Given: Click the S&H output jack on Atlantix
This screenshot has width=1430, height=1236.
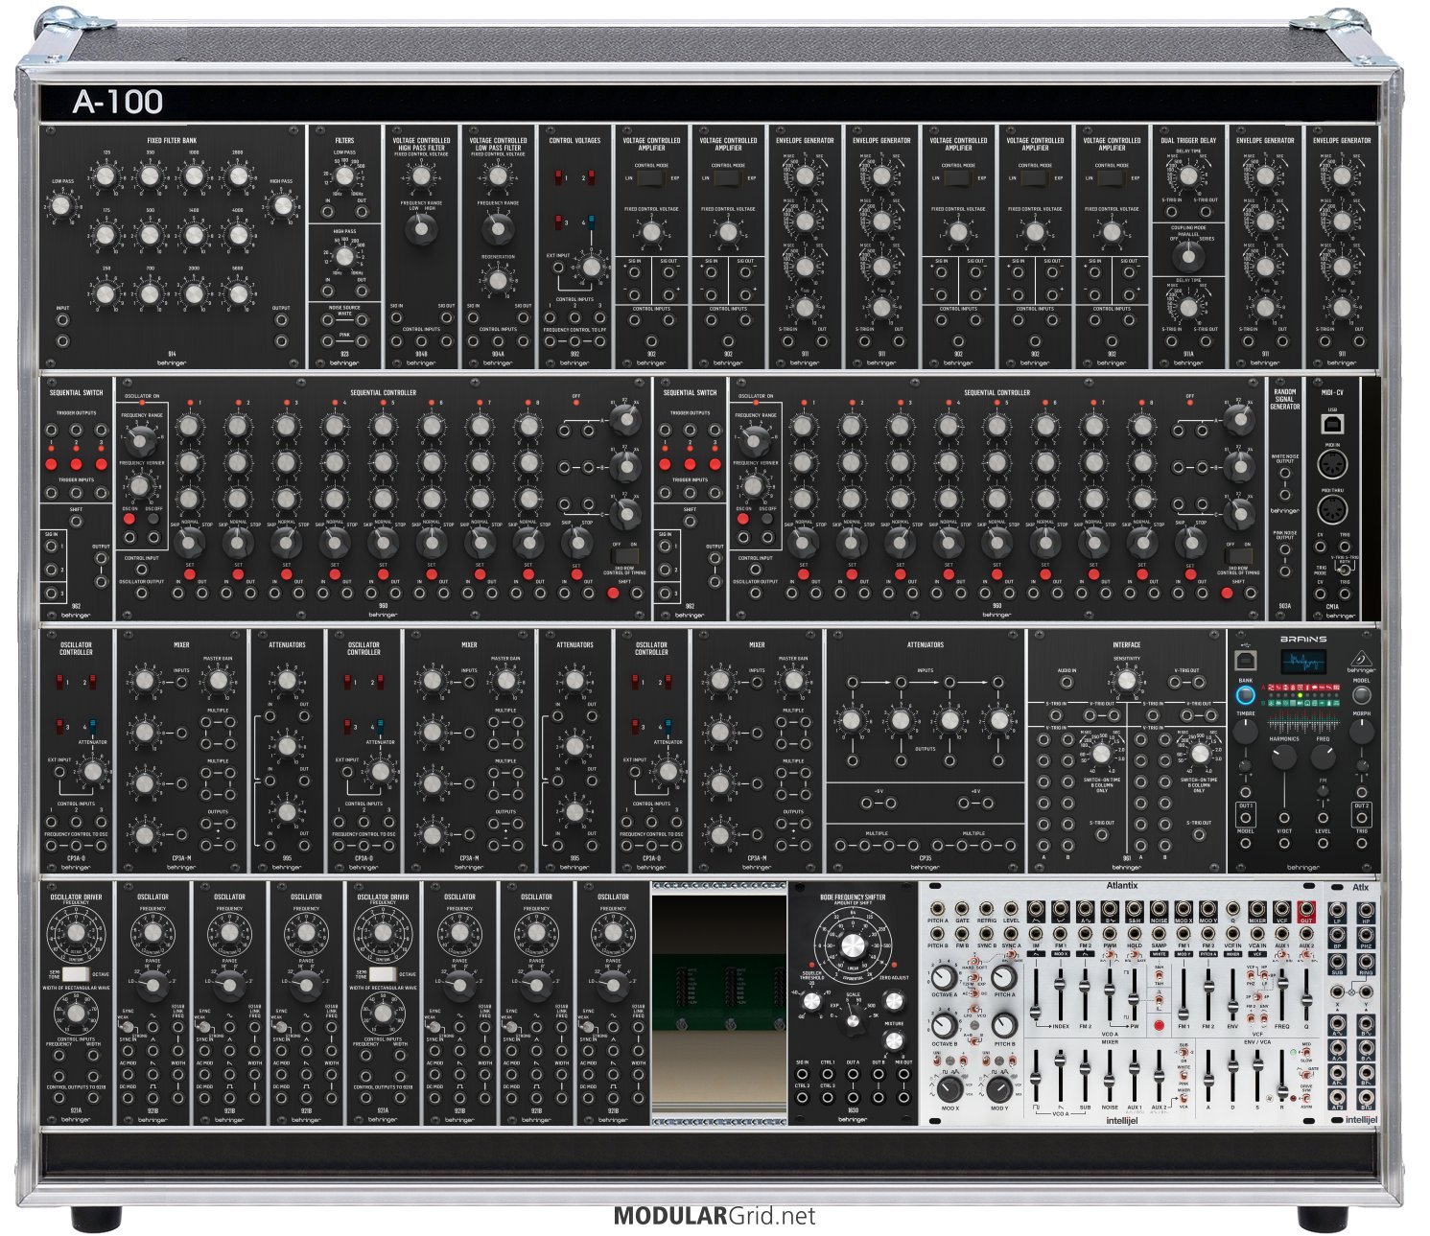Looking at the screenshot, I should (x=1135, y=909).
